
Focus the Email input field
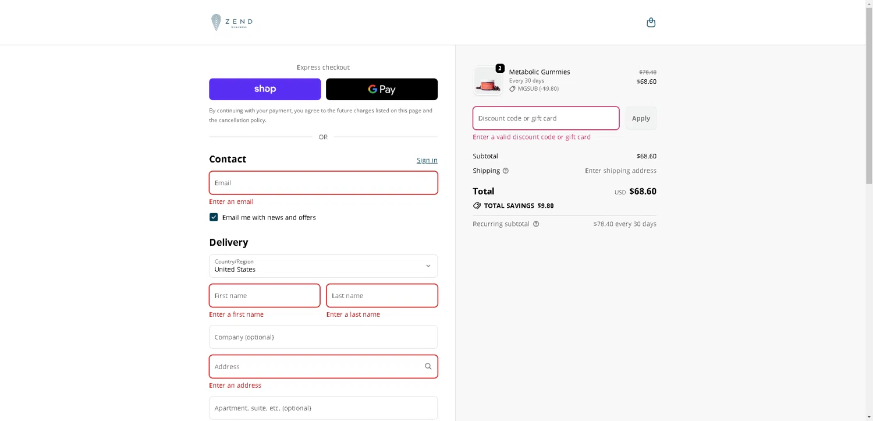[323, 183]
